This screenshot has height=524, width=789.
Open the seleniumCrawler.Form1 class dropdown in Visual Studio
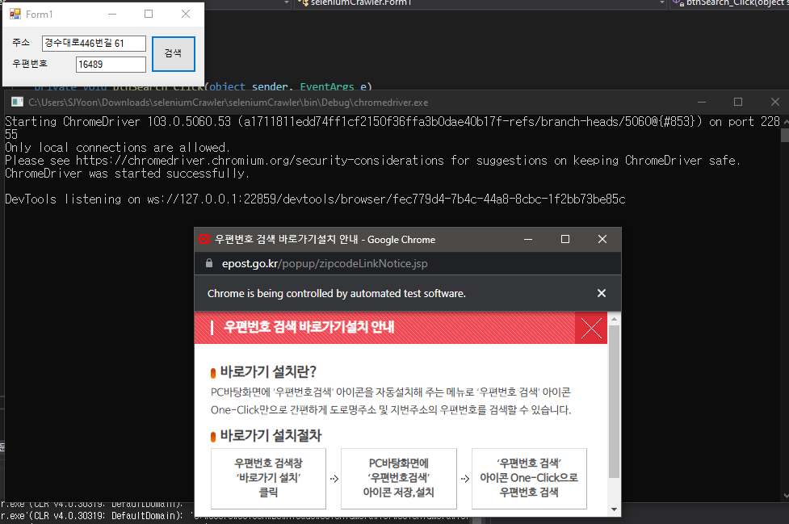(x=662, y=3)
